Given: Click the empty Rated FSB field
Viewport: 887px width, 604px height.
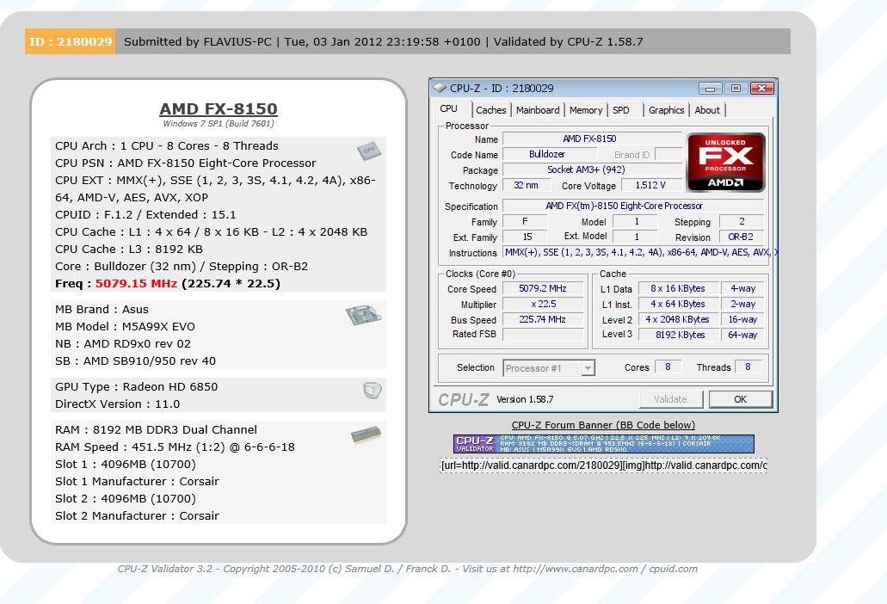Looking at the screenshot, I should (543, 334).
